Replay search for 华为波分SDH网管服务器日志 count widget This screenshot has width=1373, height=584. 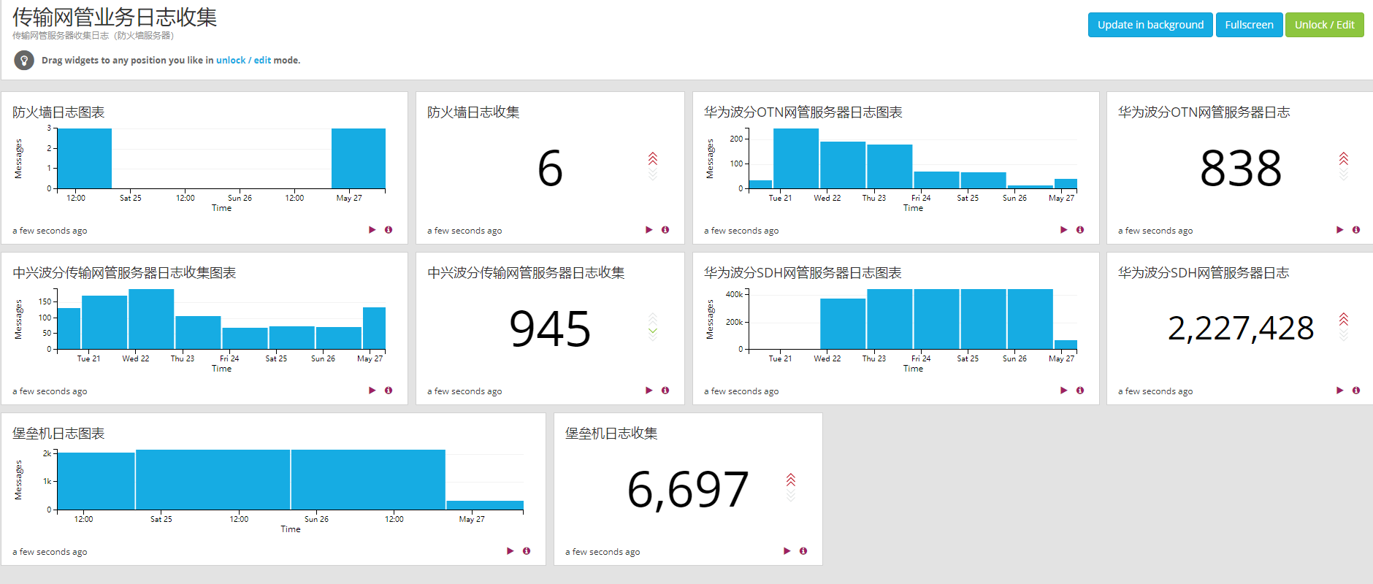(x=1340, y=391)
